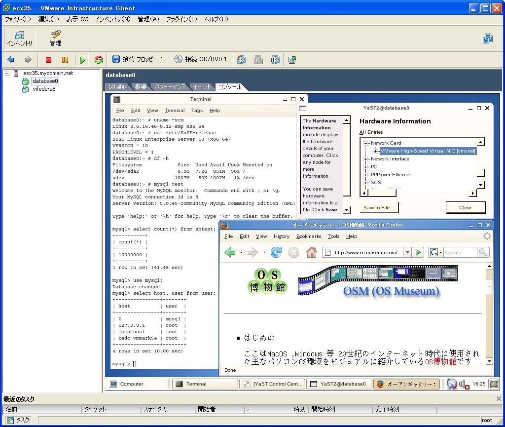Switch to YaST Control Center taskbar button
505x427 pixels.
coord(273,384)
